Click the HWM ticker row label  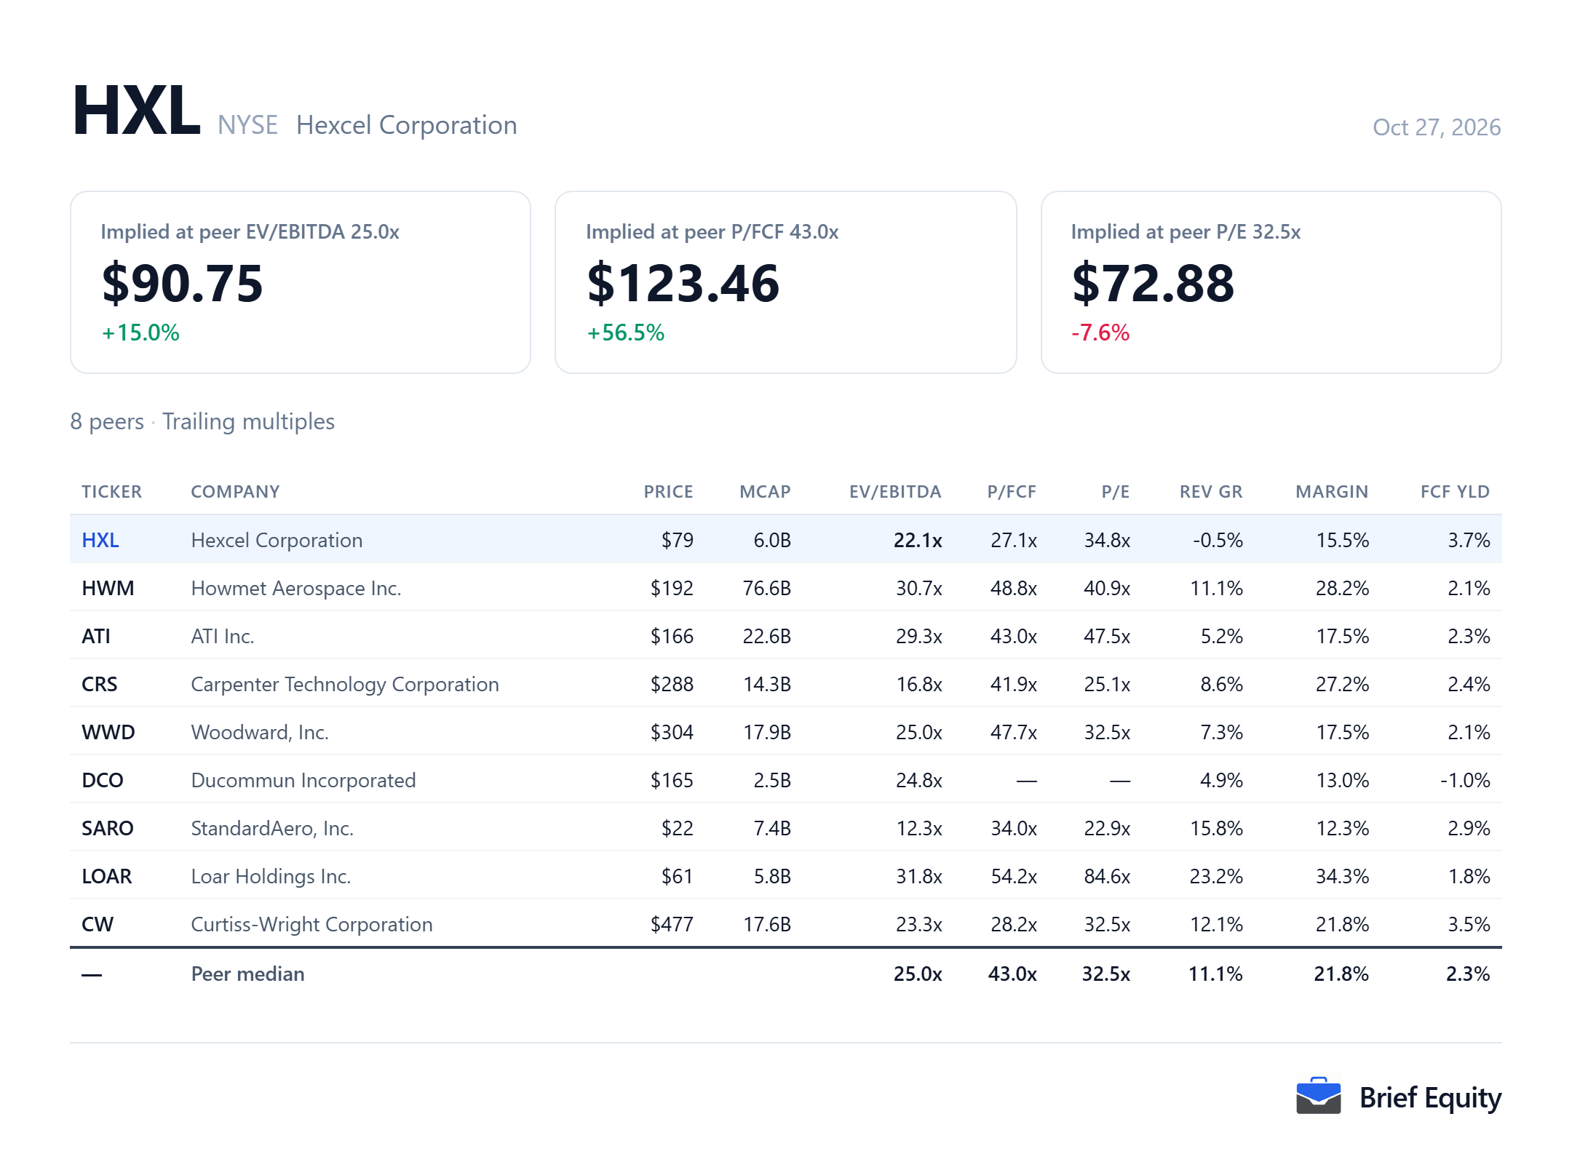click(108, 588)
